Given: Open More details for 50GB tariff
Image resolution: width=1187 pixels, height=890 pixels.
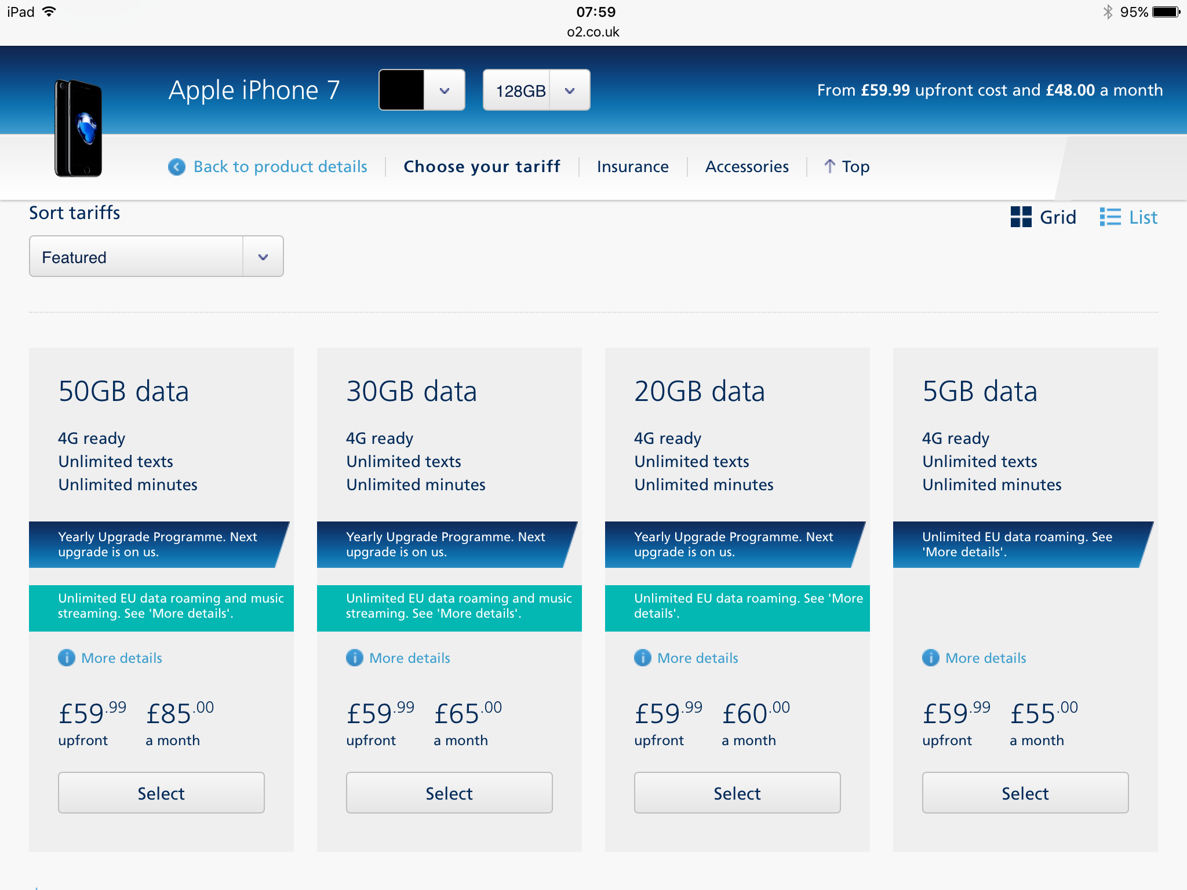Looking at the screenshot, I should [x=110, y=658].
